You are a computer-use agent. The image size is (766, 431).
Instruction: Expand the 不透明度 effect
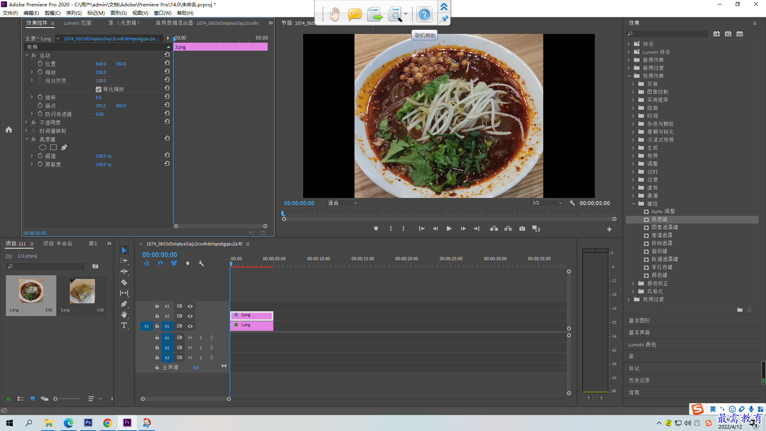coord(27,122)
